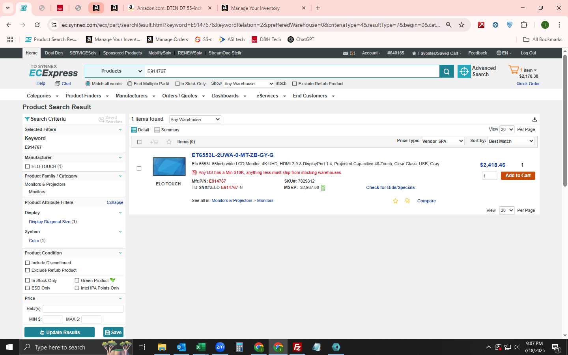Open the shopping cart icon
The height and width of the screenshot is (355, 568).
click(514, 70)
